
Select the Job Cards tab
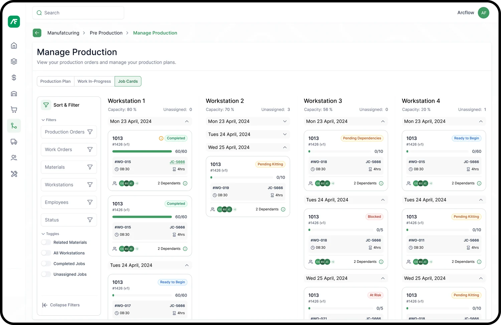pos(128,81)
